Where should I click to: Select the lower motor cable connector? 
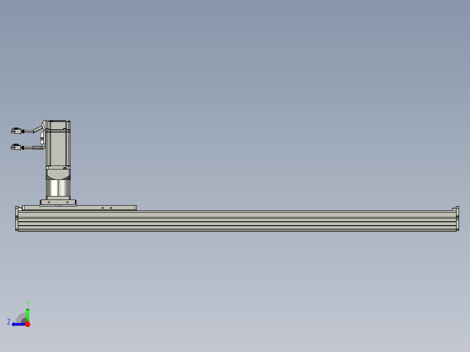pyautogui.click(x=17, y=147)
